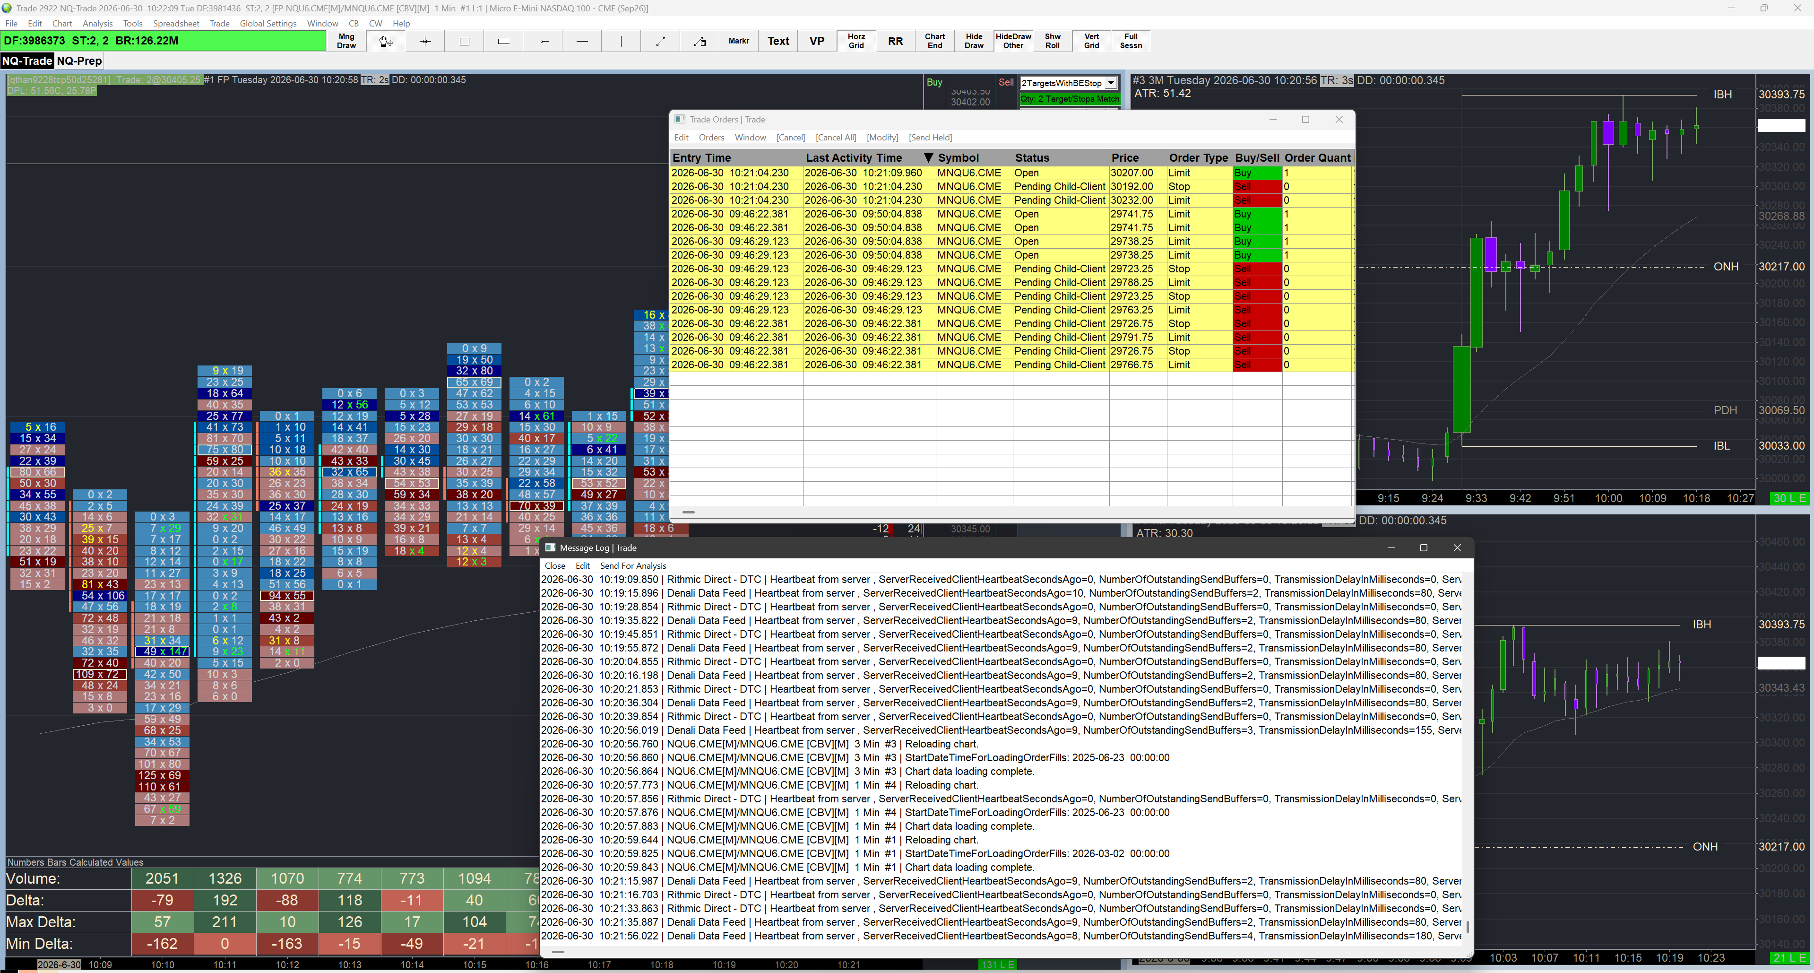Viewport: 1814px width, 973px height.
Task: Select the Text drawing tool
Action: coord(778,41)
